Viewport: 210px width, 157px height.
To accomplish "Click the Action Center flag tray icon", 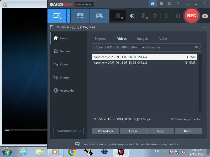I will click(x=171, y=152).
